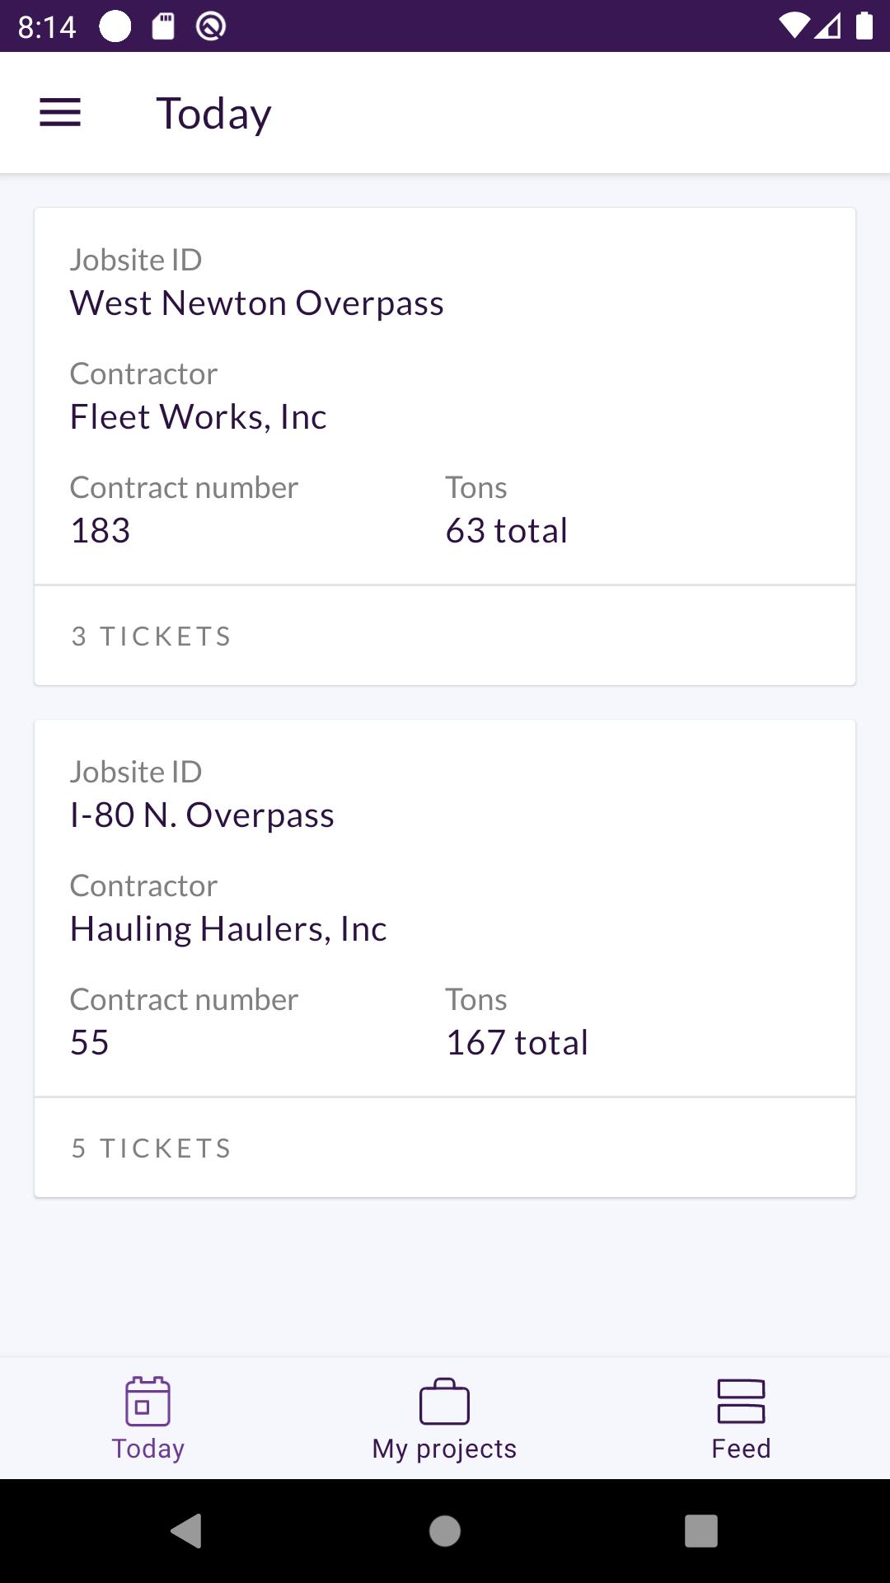Tap the 167 total tons value
Screen dimensions: 890x1583
tap(517, 1042)
